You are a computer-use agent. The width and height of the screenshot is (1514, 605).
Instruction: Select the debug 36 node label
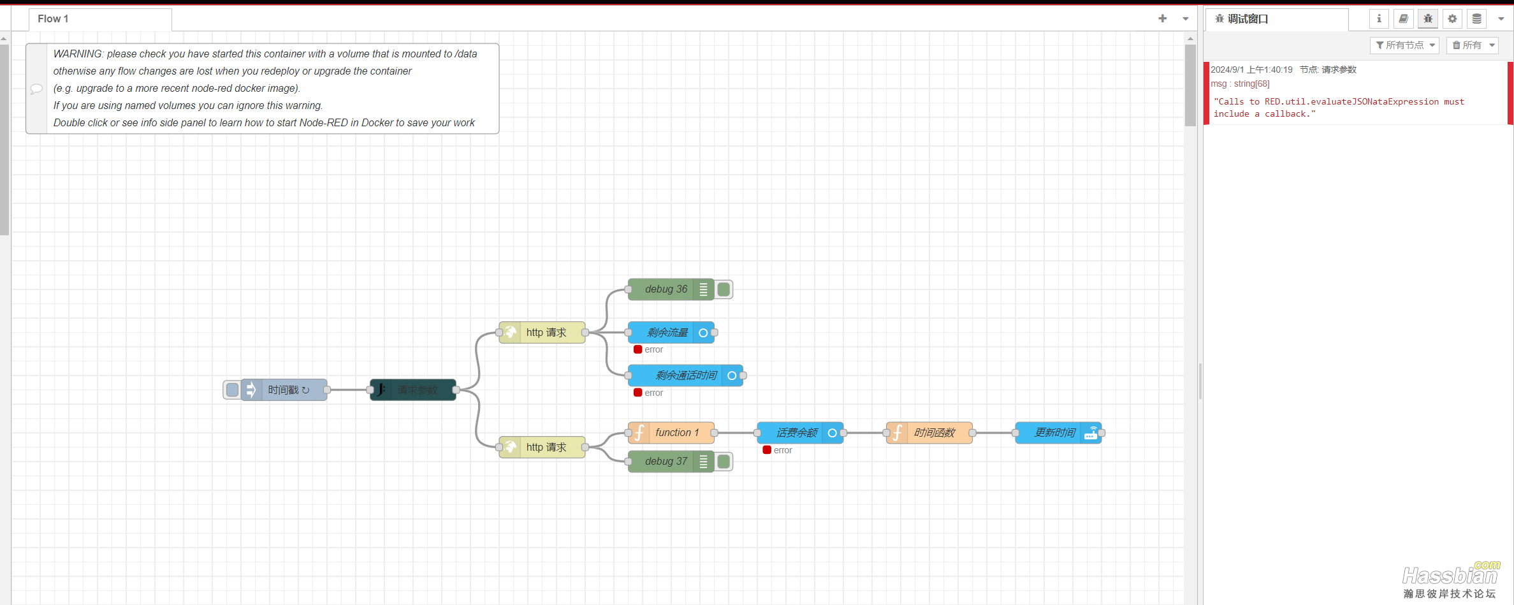tap(666, 289)
